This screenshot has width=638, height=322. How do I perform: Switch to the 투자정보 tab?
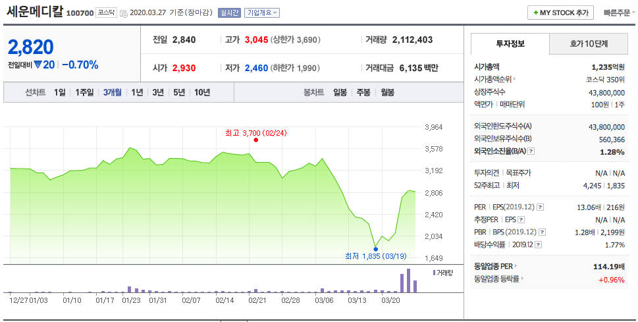click(x=510, y=43)
